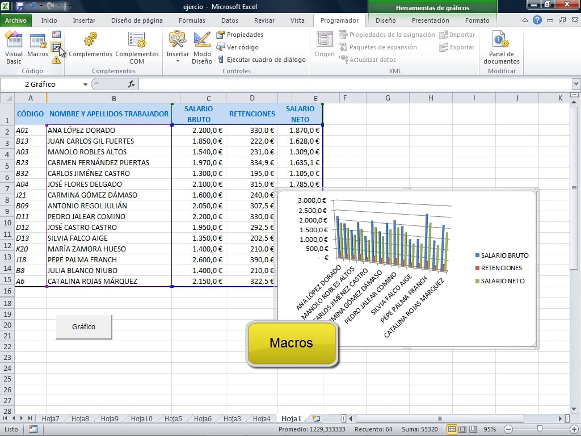Switch to Page Layout view in status bar
The width and height of the screenshot is (581, 436).
click(463, 429)
